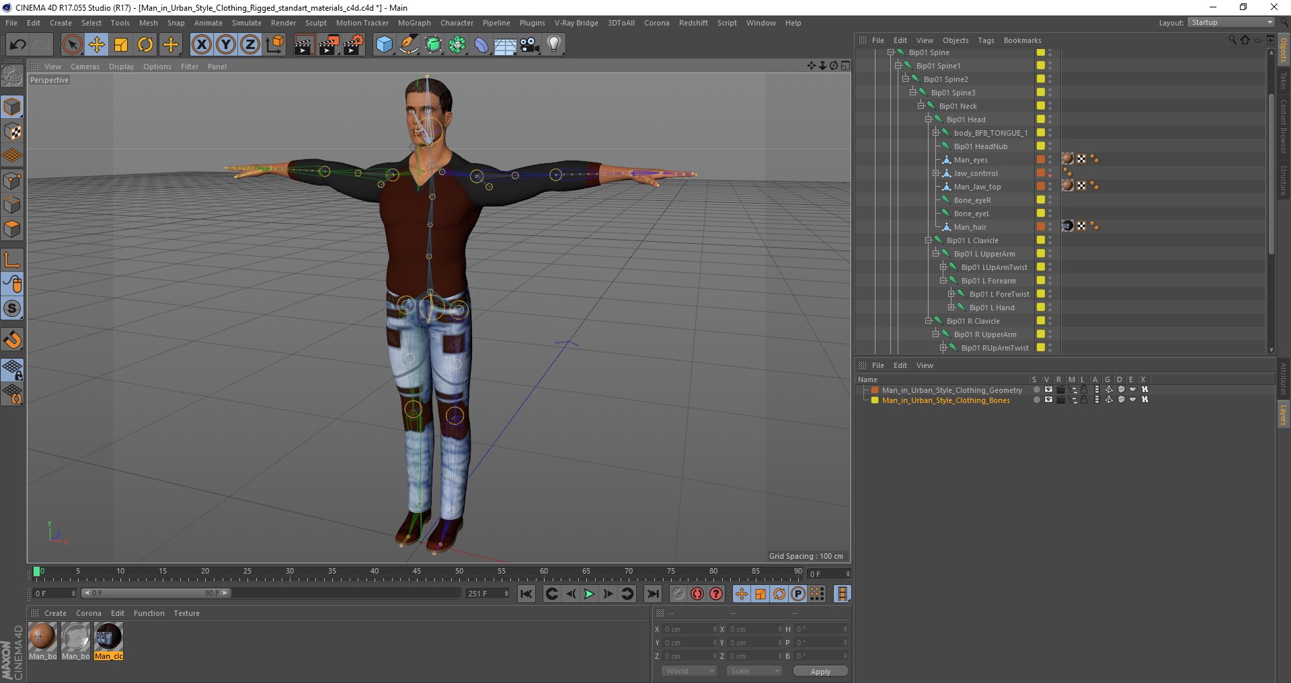1291x683 pixels.
Task: Click the Undo arrow icon
Action: pos(18,45)
